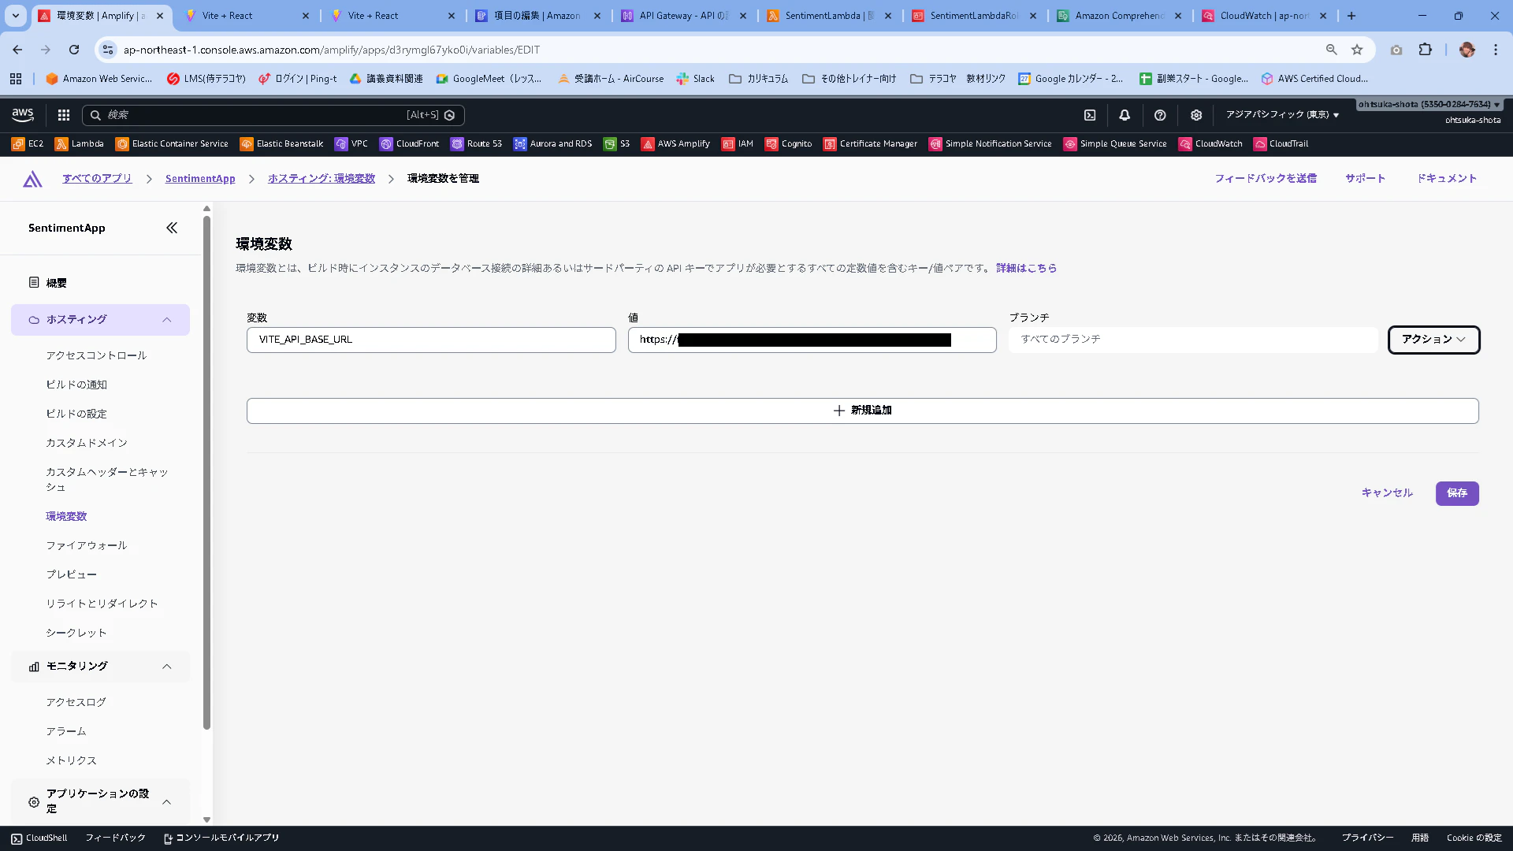Collapse the SentimentApp sidebar with double chevron
This screenshot has width=1513, height=851.
(172, 228)
